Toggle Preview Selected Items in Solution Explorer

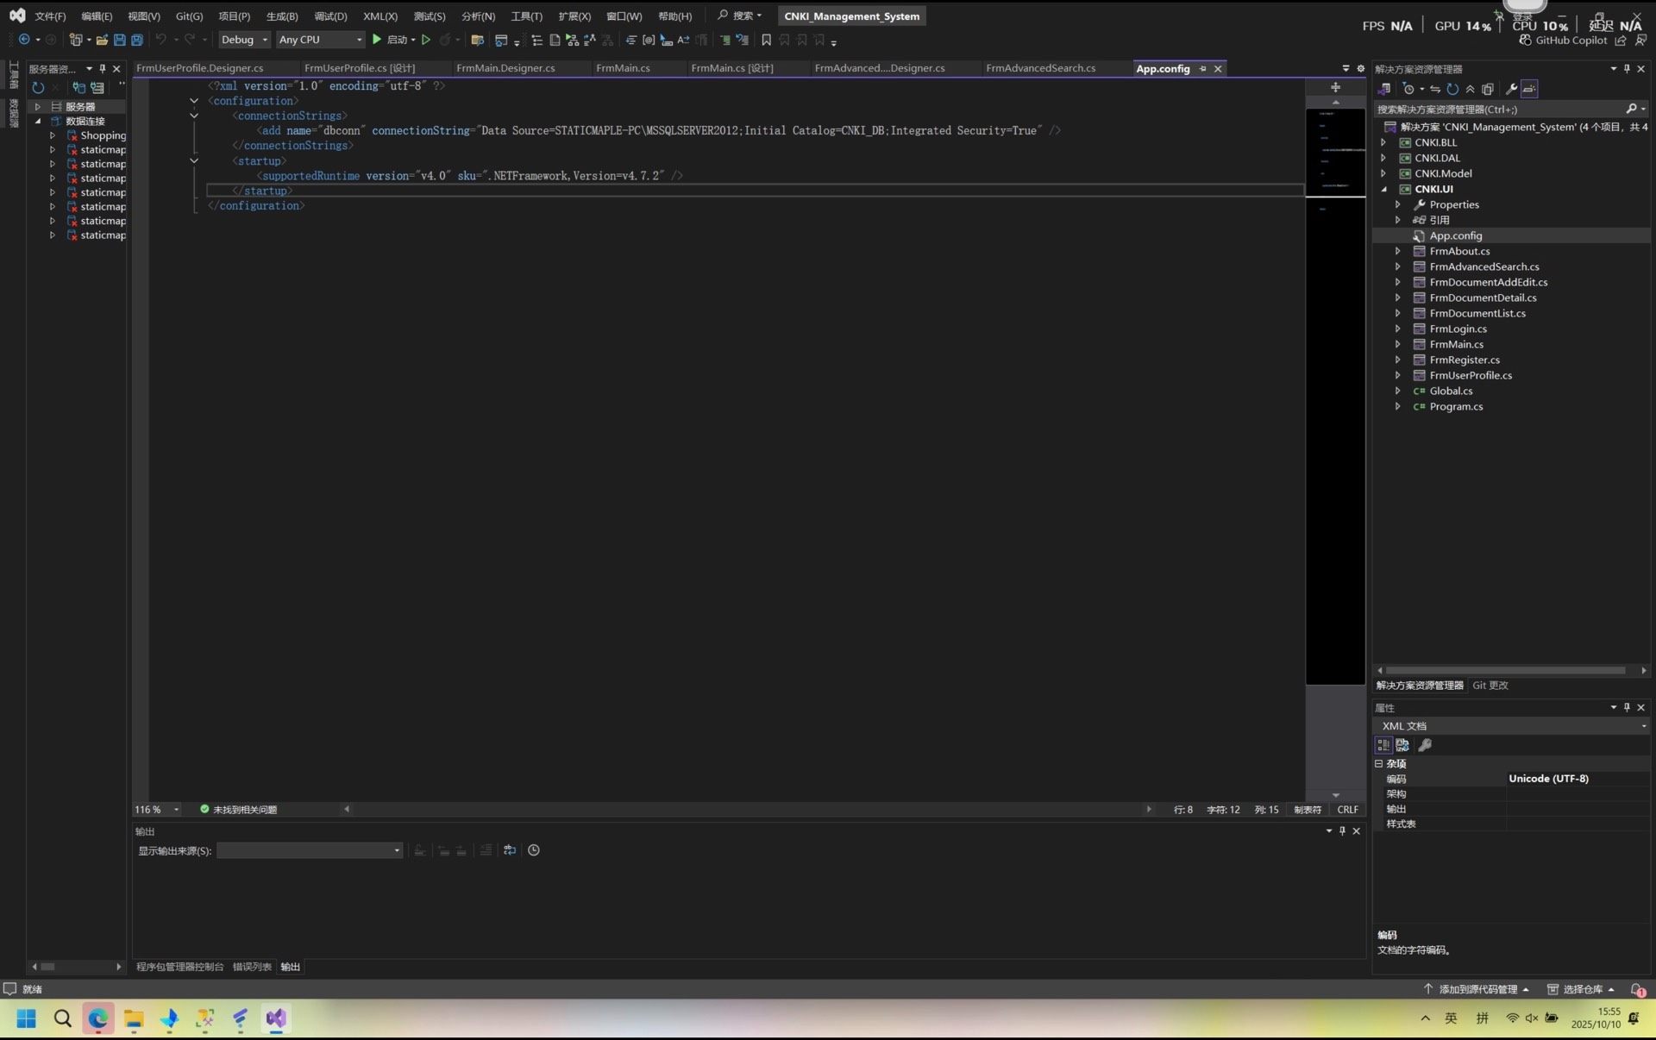[1529, 89]
